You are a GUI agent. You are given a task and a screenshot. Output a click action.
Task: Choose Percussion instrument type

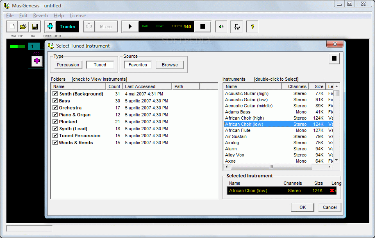(68, 65)
